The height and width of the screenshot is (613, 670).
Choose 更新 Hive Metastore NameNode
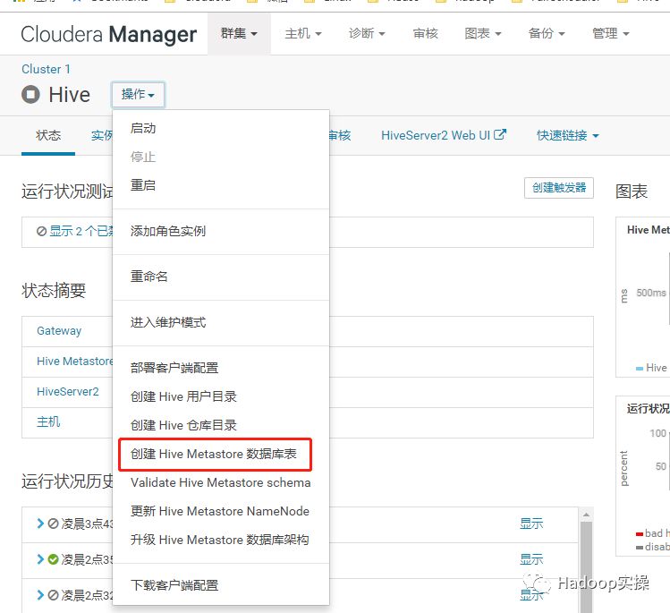pyautogui.click(x=220, y=511)
